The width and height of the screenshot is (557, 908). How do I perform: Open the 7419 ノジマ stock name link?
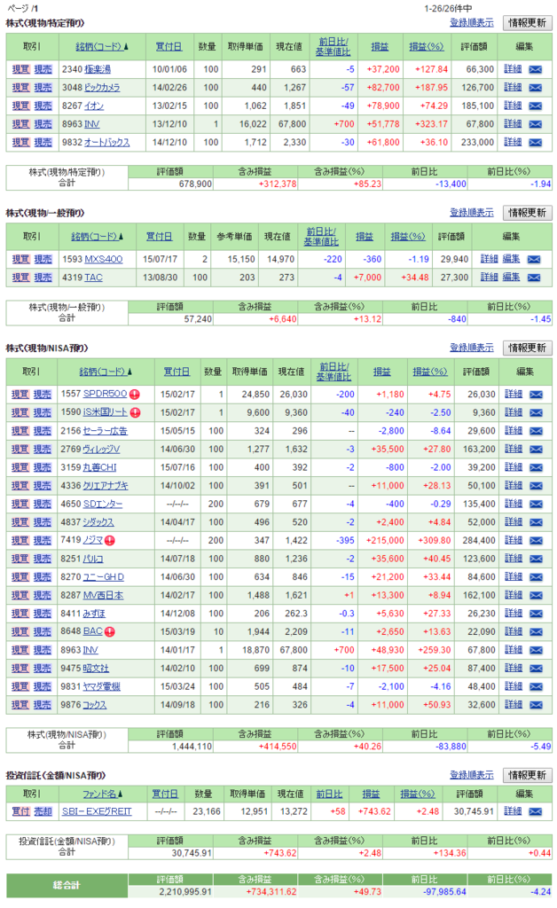92,540
